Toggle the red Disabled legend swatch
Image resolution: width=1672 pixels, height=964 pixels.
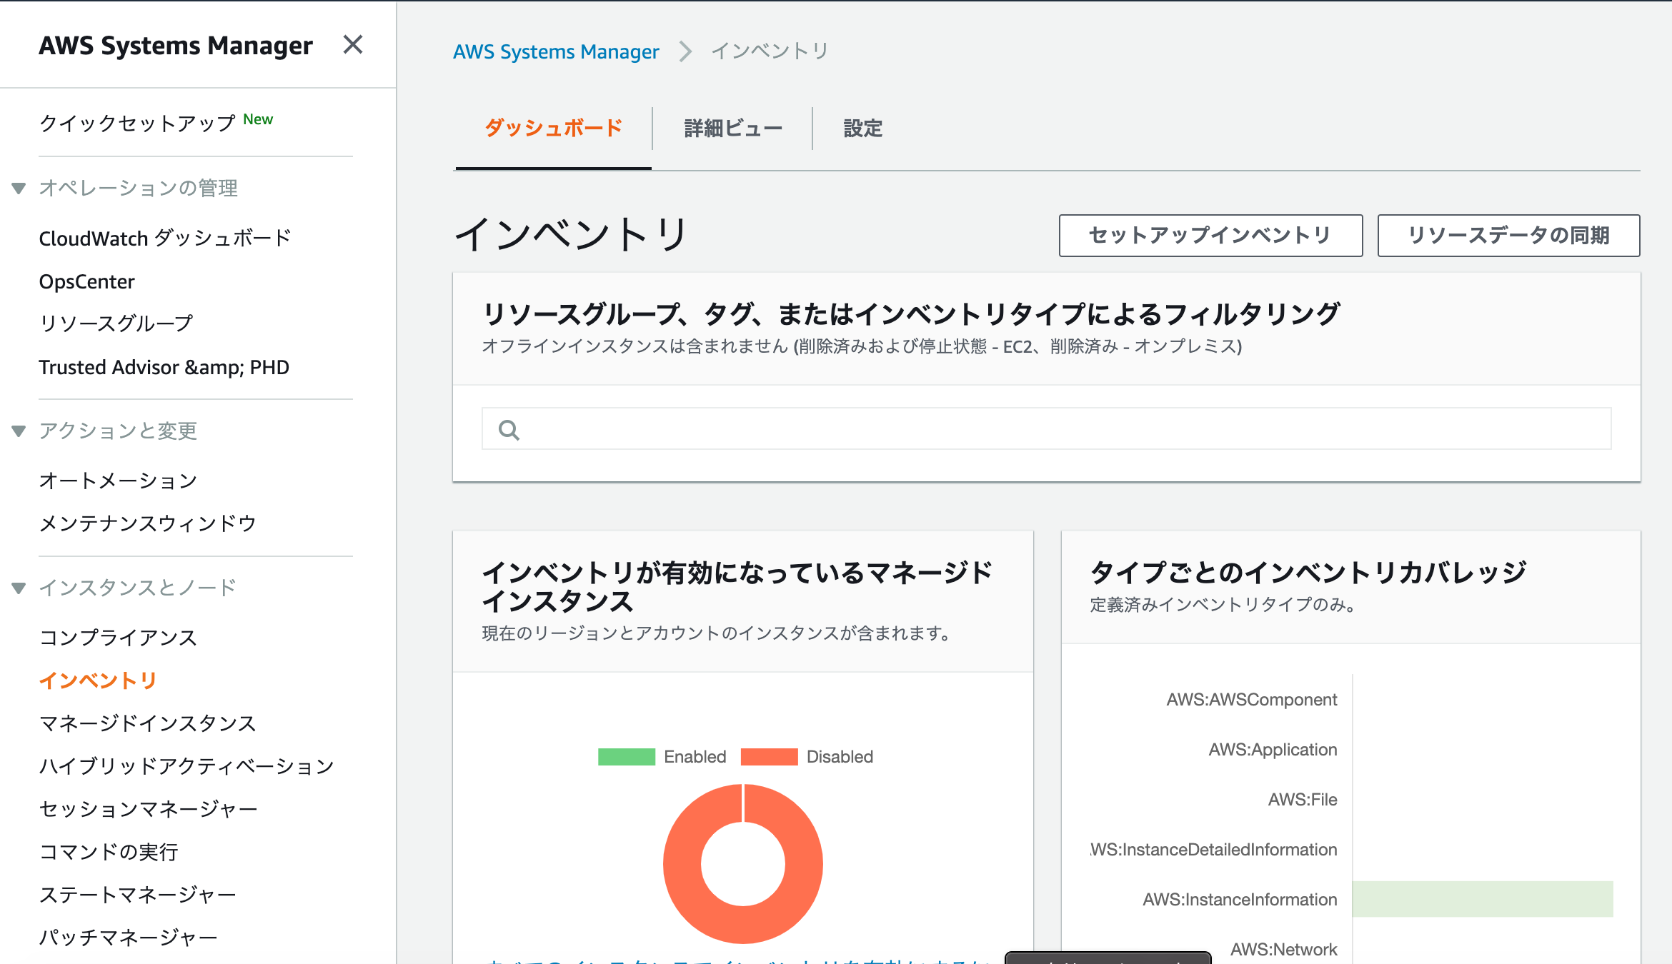(x=770, y=757)
